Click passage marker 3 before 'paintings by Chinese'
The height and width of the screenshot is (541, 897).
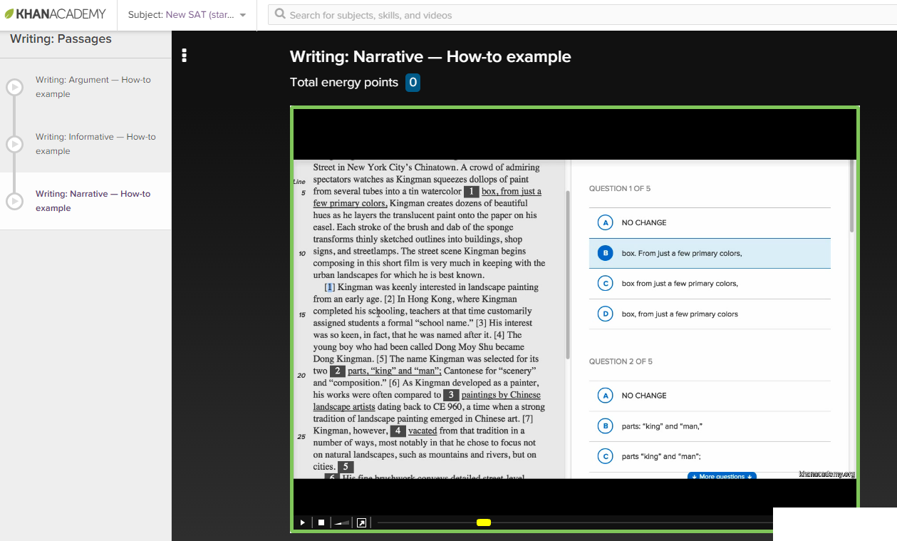(x=451, y=395)
